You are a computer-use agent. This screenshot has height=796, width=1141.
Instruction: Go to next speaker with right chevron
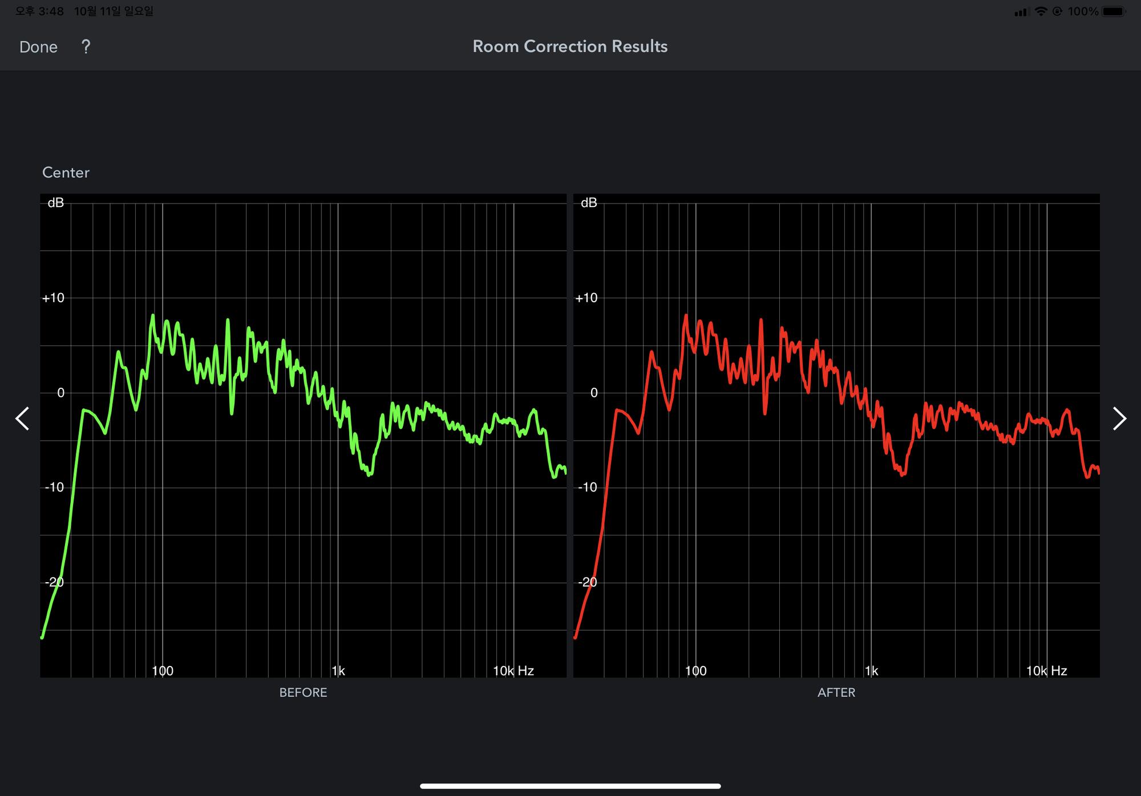(x=1119, y=419)
